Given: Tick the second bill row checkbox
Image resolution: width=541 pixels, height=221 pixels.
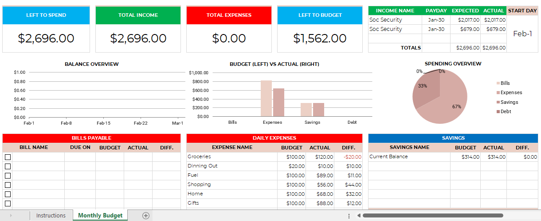Looking at the screenshot, I should tap(8, 166).
